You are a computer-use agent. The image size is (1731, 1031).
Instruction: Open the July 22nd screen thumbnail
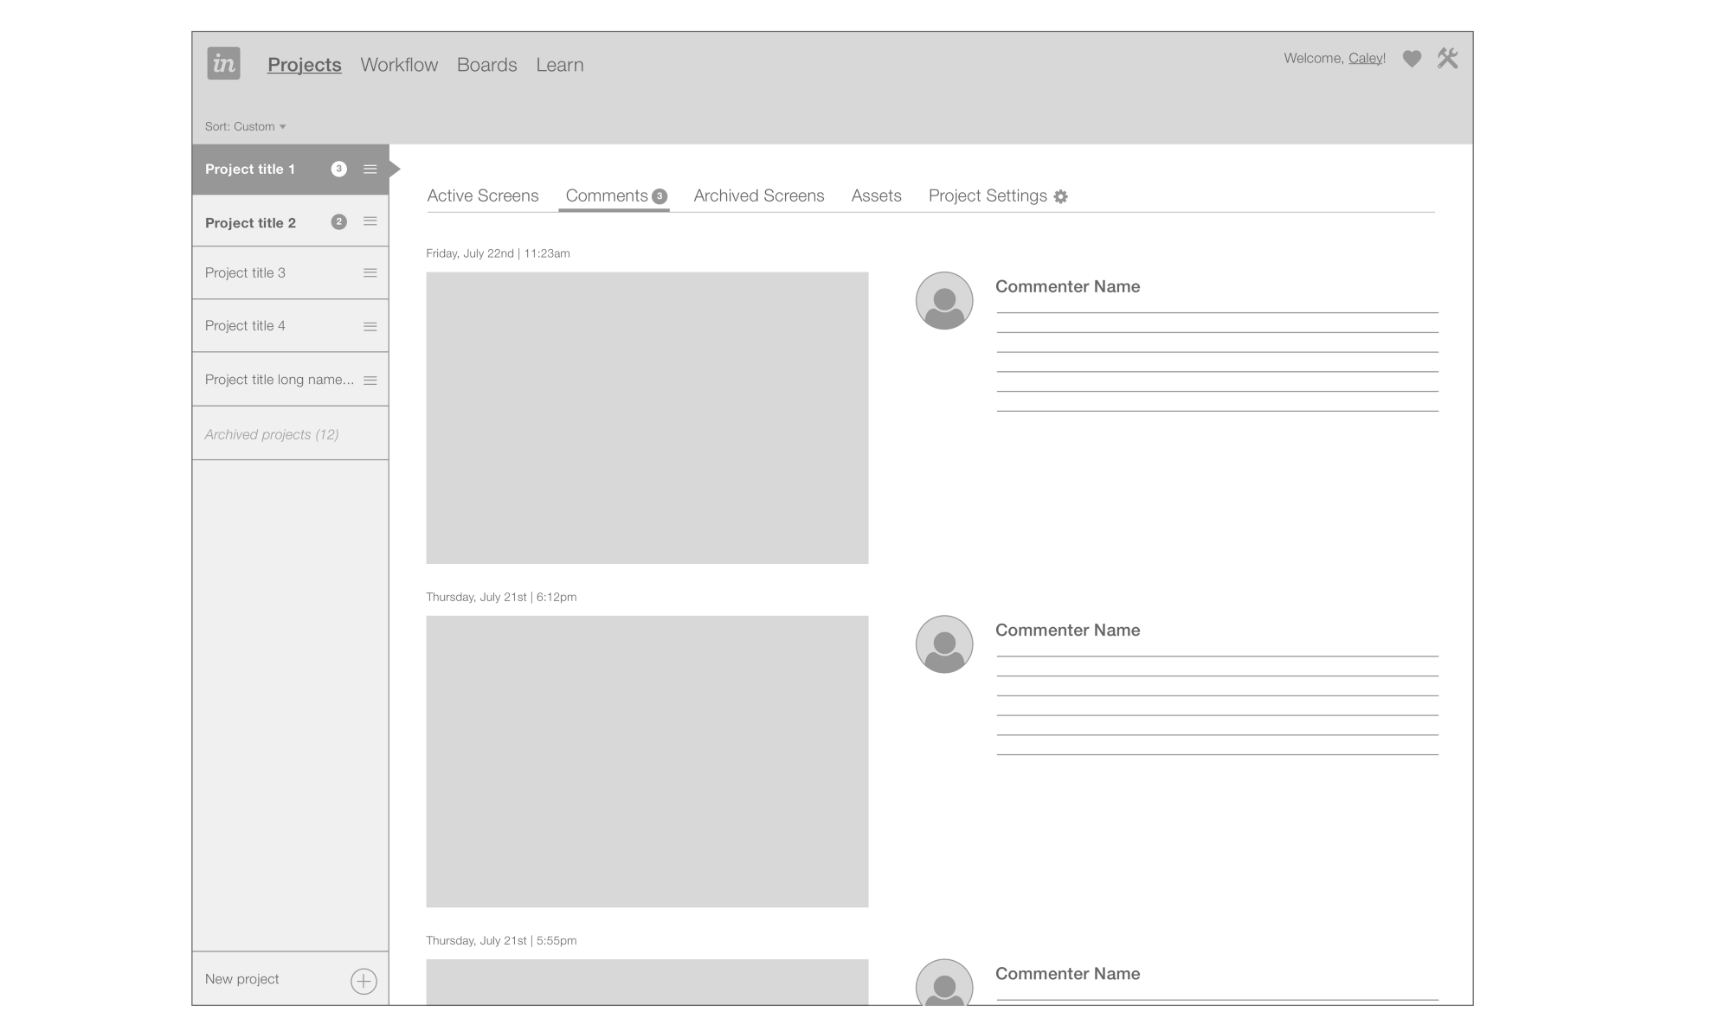[647, 418]
